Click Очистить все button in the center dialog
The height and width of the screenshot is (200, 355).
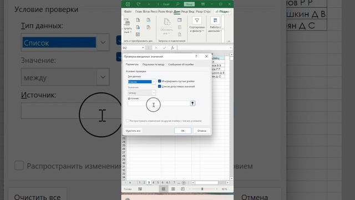tap(133, 131)
